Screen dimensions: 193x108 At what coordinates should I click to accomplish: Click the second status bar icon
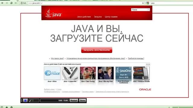[x=7, y=107]
